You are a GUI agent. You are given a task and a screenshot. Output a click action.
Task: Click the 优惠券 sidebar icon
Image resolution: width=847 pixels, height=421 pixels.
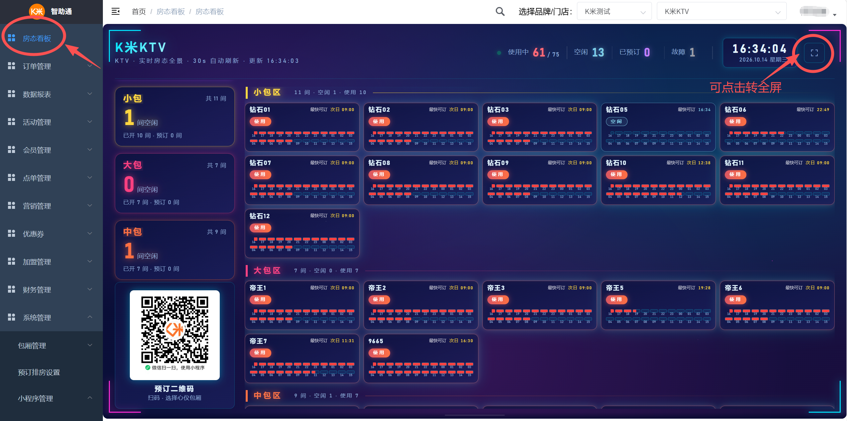coord(12,233)
